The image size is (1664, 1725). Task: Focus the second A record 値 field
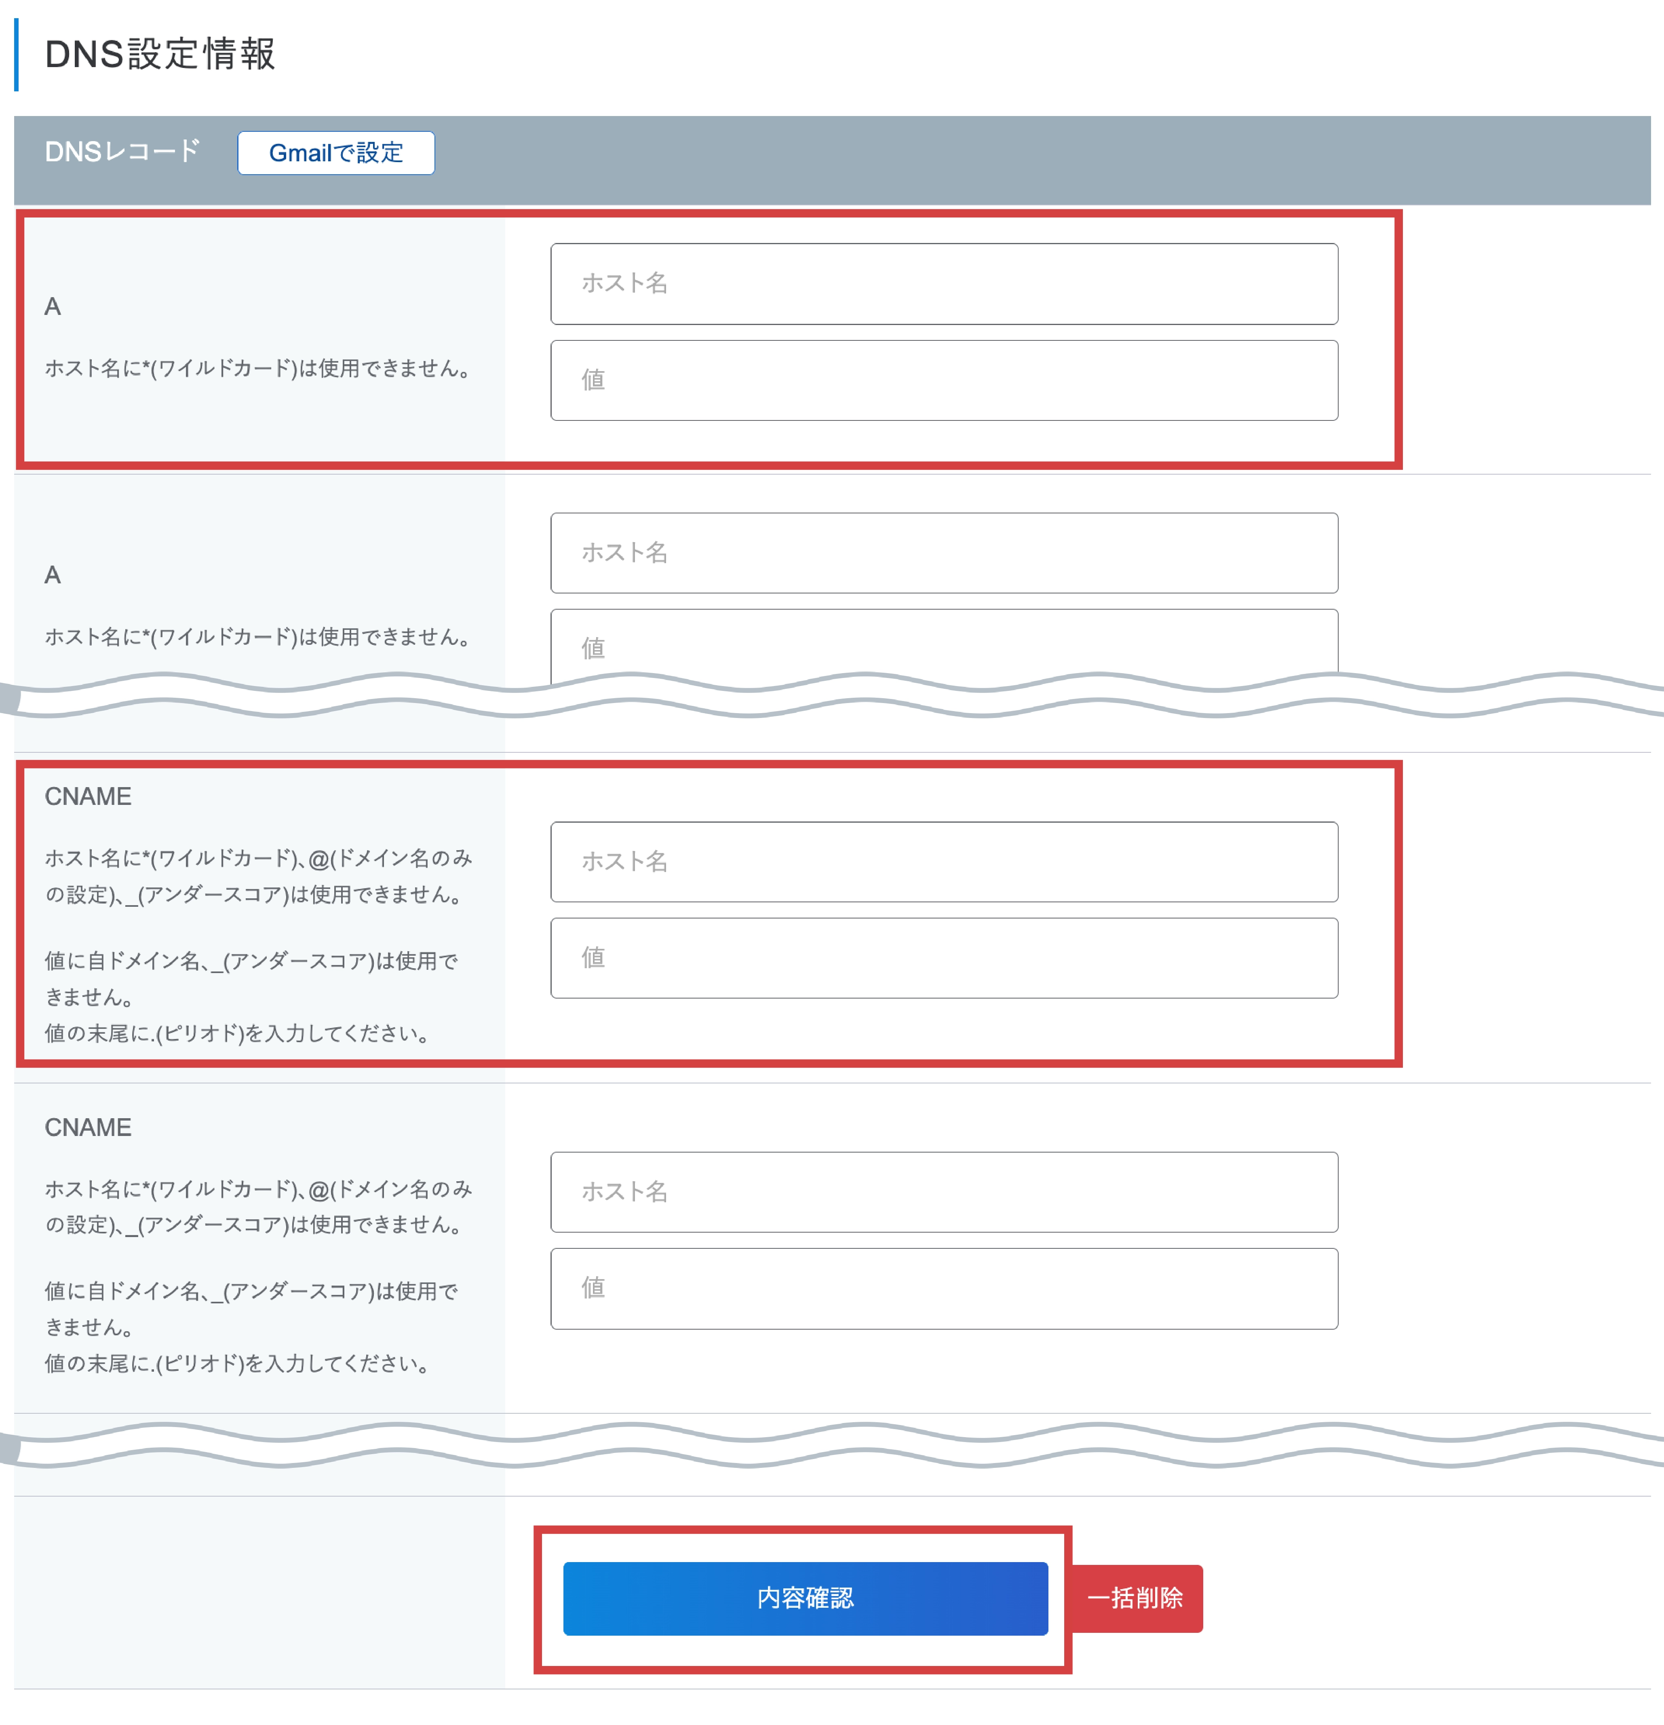pyautogui.click(x=944, y=647)
